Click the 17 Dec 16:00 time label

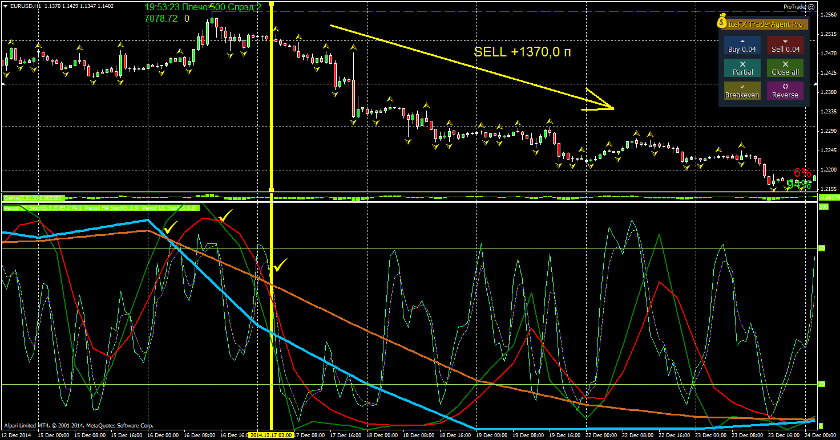pyautogui.click(x=346, y=435)
